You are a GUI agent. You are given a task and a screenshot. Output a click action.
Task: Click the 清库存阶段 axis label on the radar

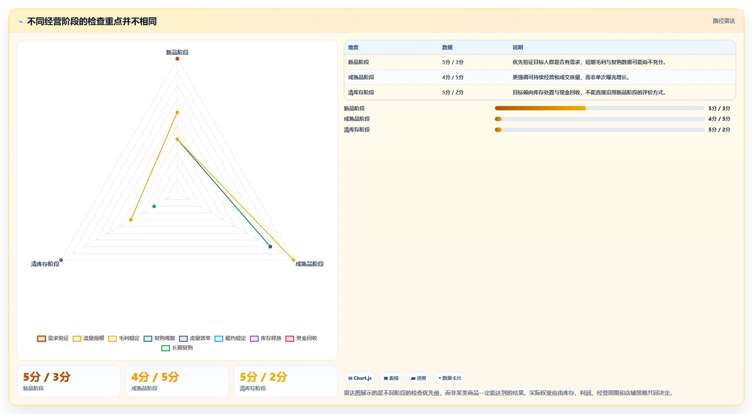click(x=45, y=264)
